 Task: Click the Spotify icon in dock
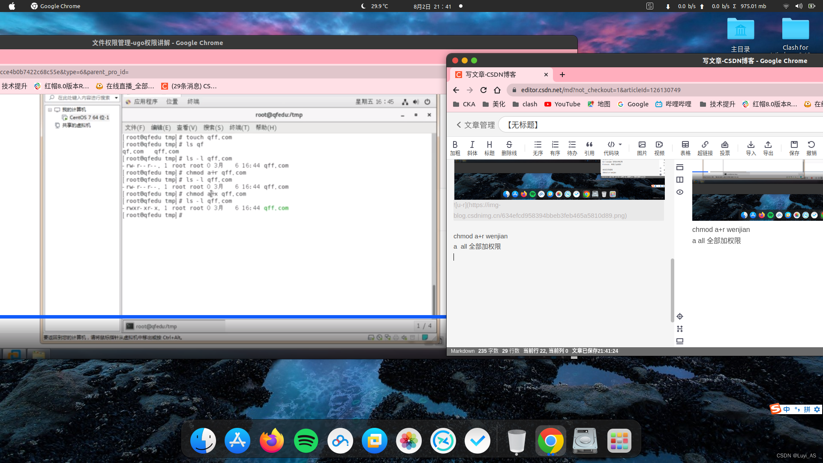tap(305, 440)
